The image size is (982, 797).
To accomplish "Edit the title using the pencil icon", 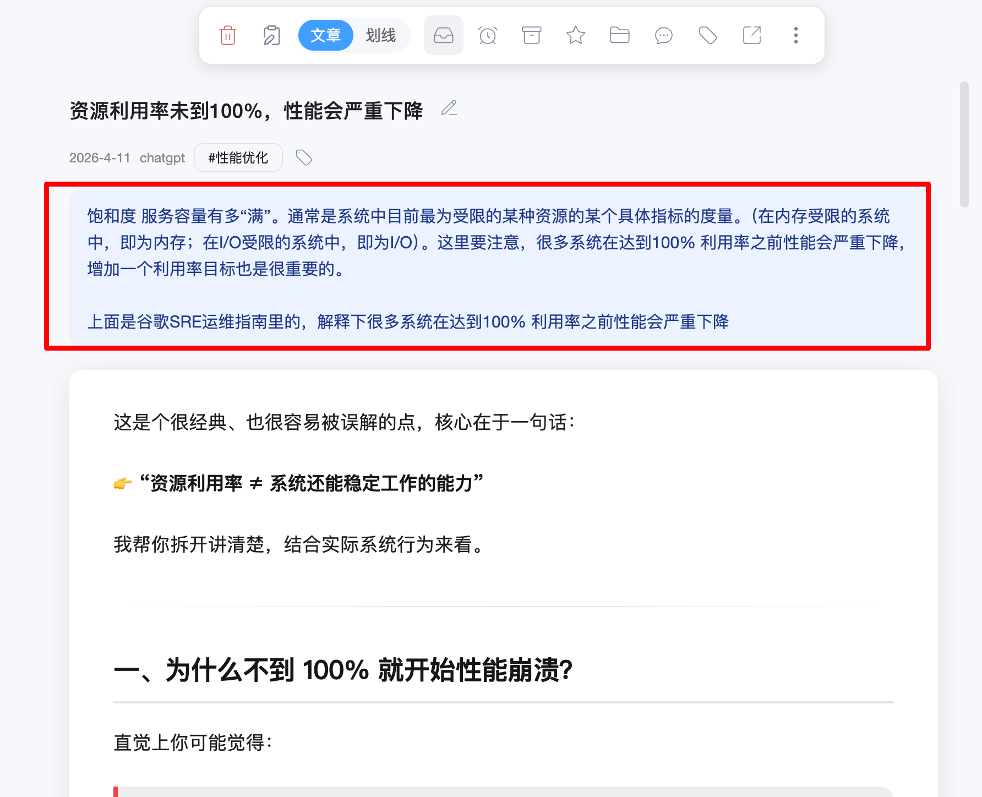I will (x=449, y=108).
